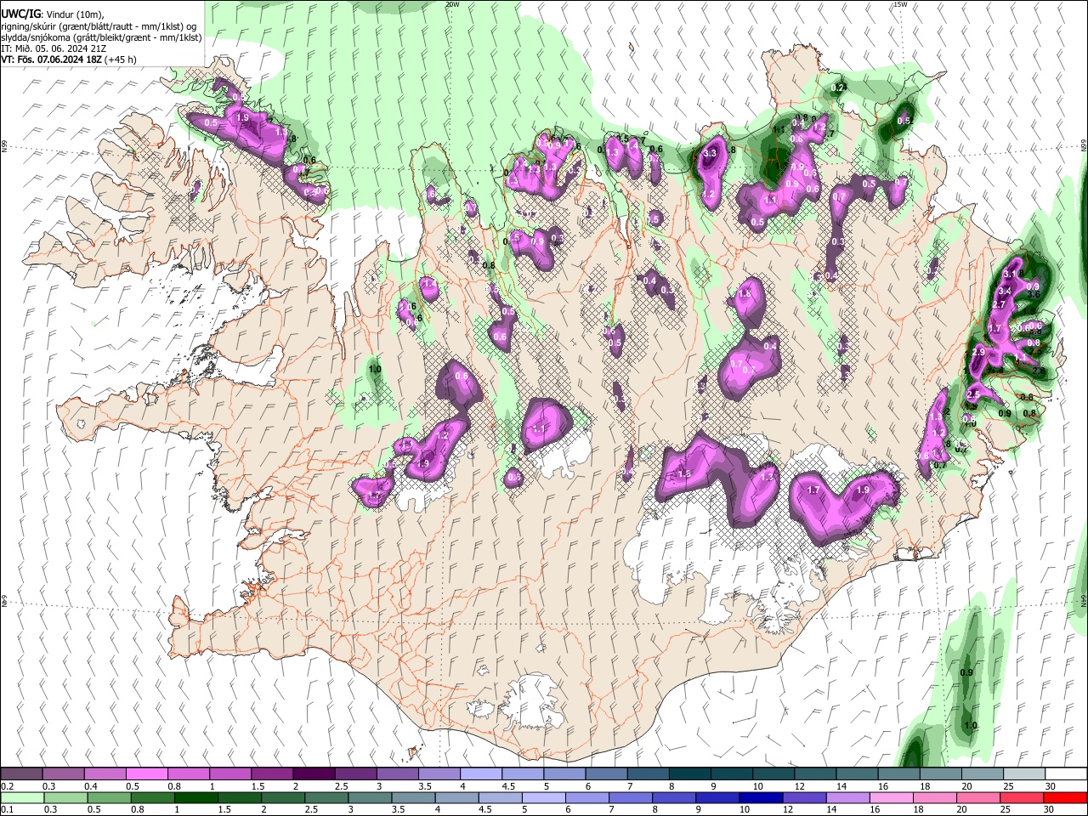This screenshot has width=1088, height=816.
Task: Click the 2.7 precipitation value on the map
Action: 999,304
